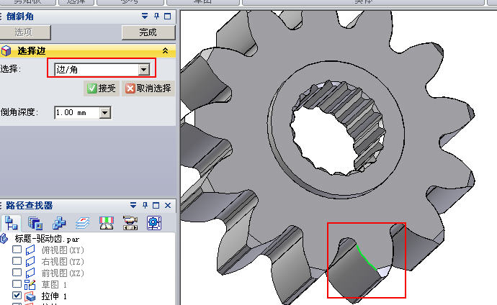Viewport: 497px width, 305px height.
Task: Open the Feature Library tab icon
Action: [35, 223]
